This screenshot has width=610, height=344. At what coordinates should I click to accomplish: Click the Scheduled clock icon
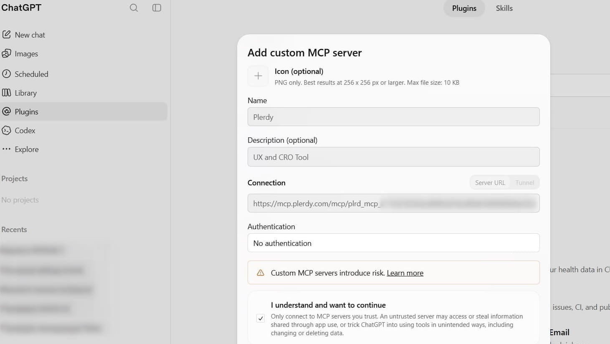coord(6,74)
